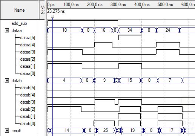Click the datab waveform segment valued 4
Screen dimensions: 195x136
click(64, 80)
